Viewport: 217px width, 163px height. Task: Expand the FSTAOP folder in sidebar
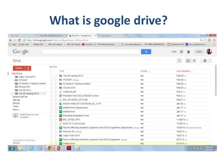tap(14, 80)
